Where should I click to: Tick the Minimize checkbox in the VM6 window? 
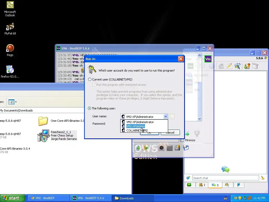(182, 140)
